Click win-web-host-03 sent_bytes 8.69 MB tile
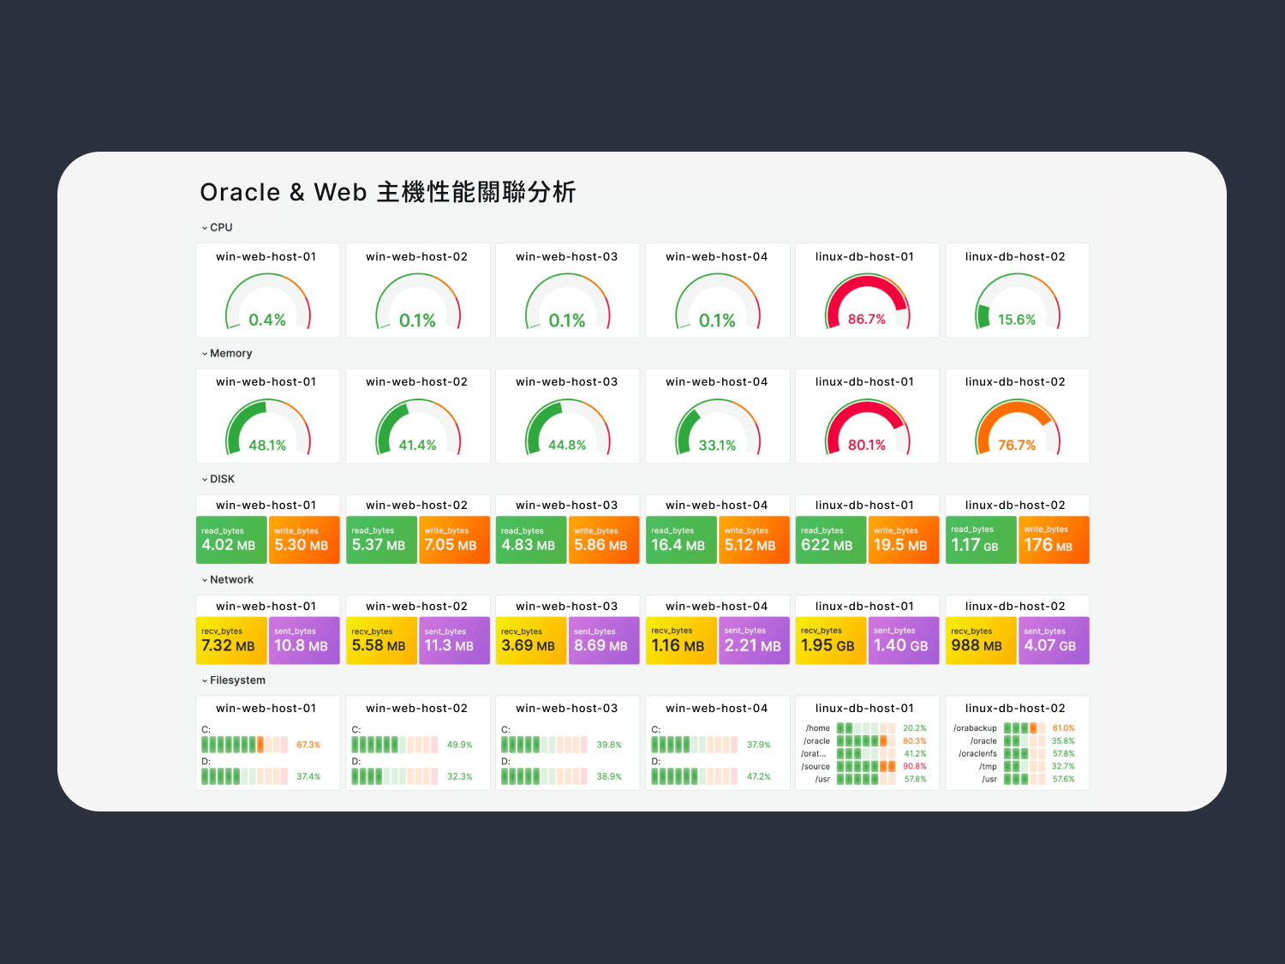This screenshot has height=964, width=1285. coord(604,641)
